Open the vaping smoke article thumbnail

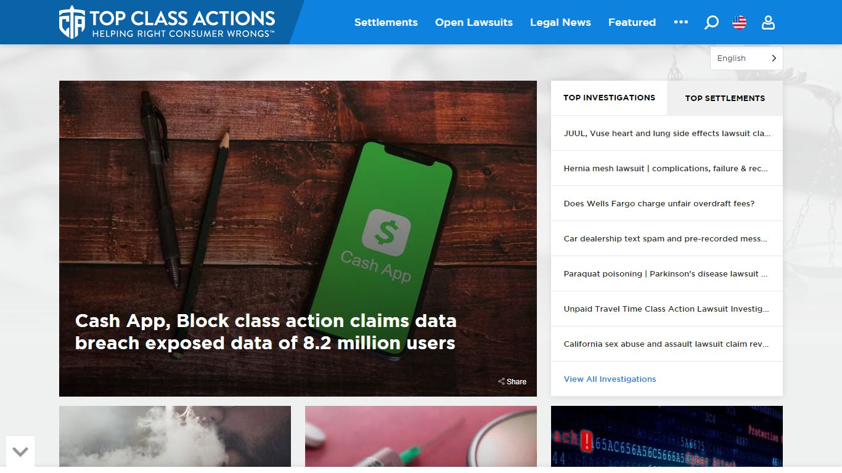175,436
